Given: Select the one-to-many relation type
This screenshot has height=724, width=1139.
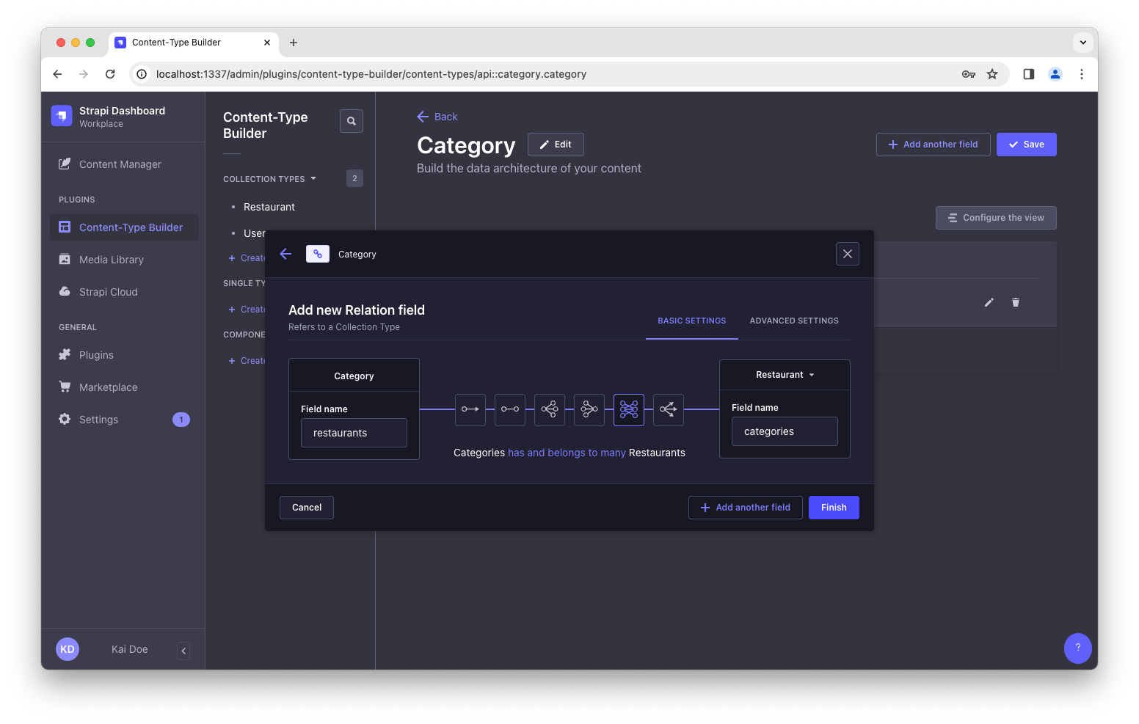Looking at the screenshot, I should point(550,410).
